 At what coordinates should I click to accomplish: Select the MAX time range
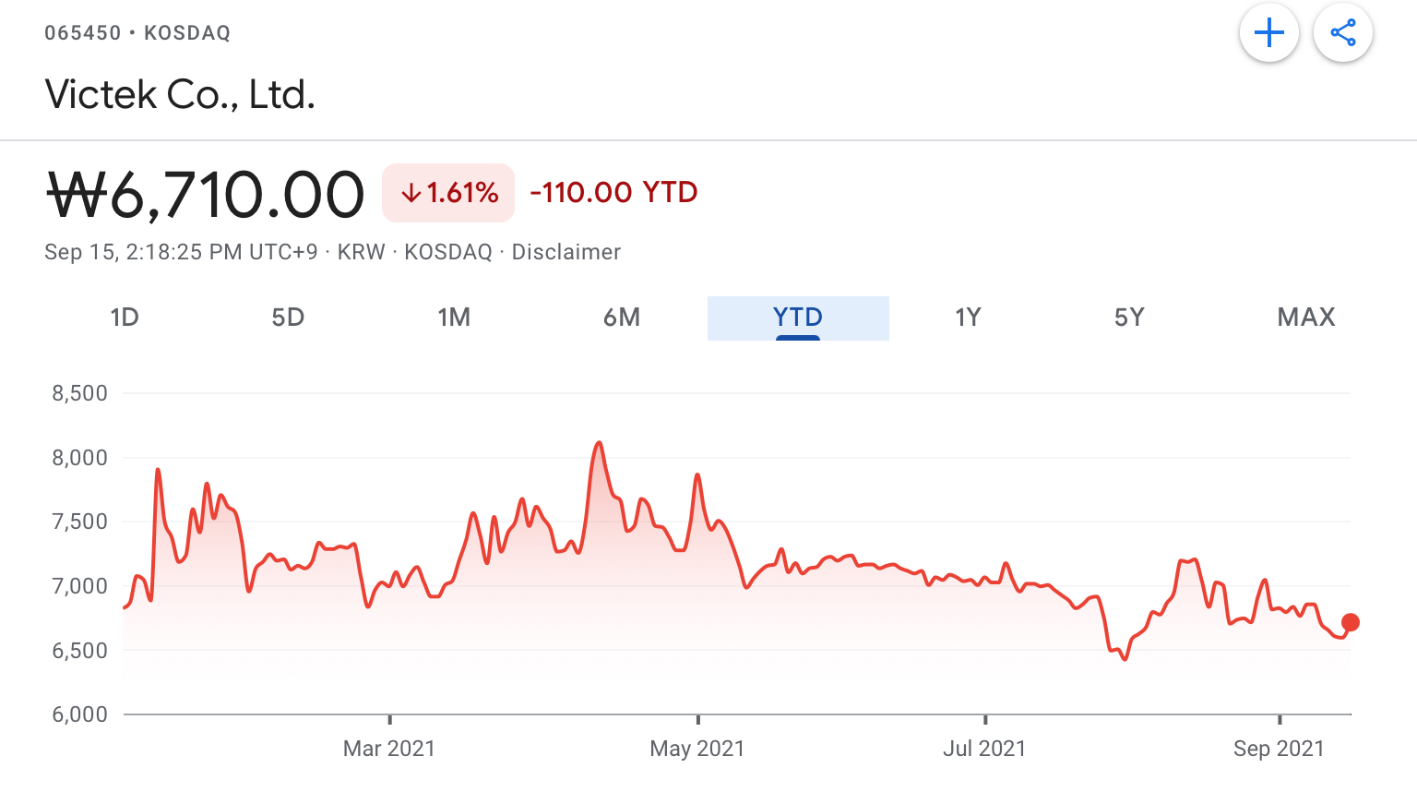point(1306,318)
